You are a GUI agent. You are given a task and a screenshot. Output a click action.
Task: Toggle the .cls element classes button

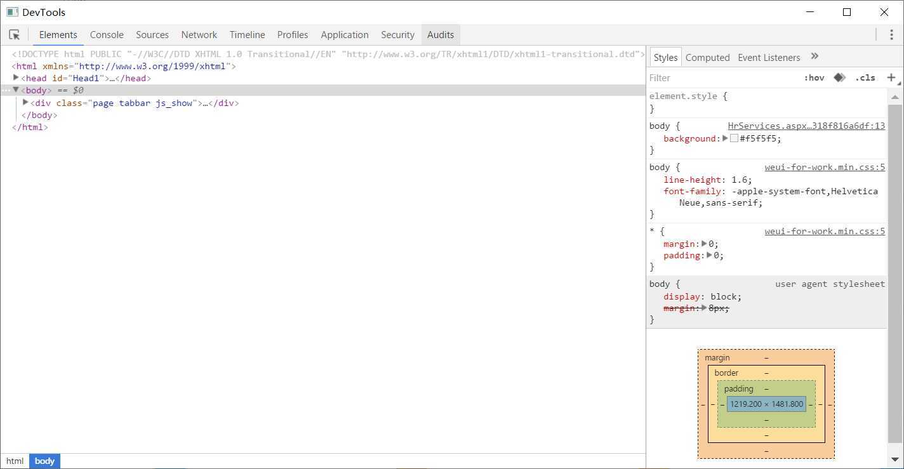pyautogui.click(x=865, y=77)
